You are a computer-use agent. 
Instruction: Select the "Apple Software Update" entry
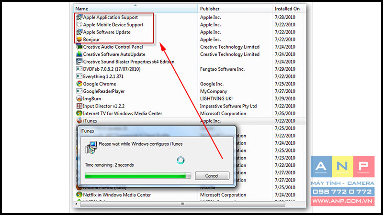(x=107, y=32)
